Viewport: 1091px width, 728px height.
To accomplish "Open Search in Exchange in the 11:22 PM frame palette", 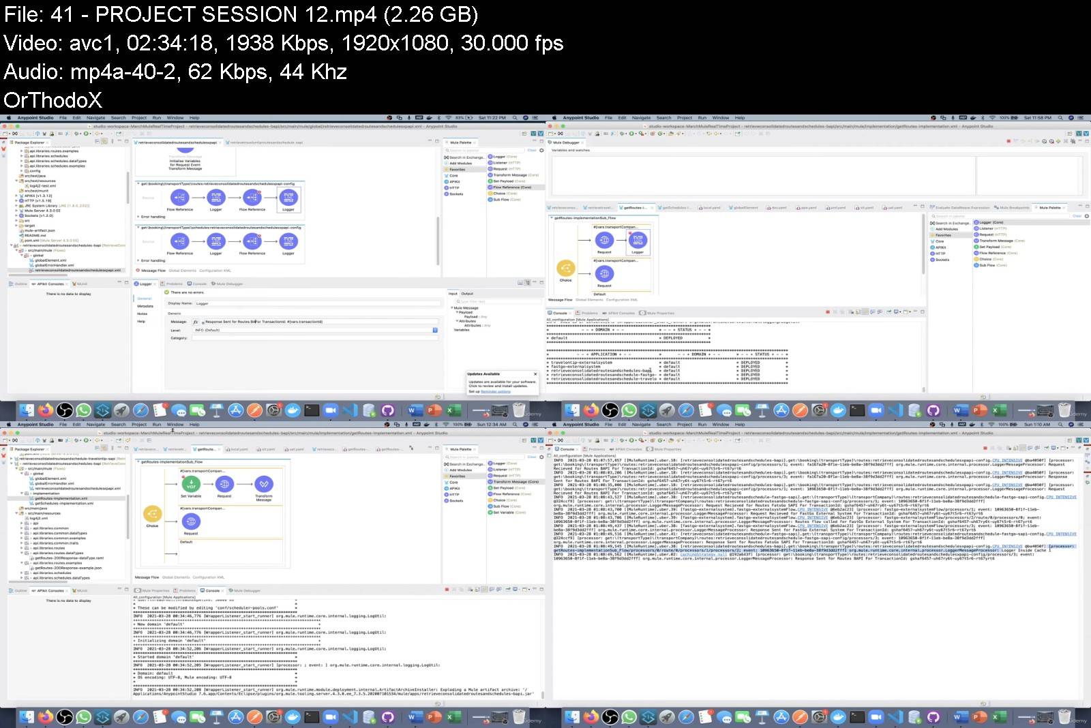I will click(466, 157).
